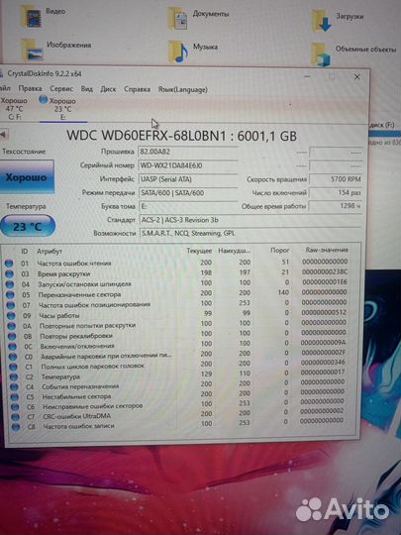The height and width of the screenshot is (535, 401).
Task: Click the transfer mode field SATA/600 | SATA/600
Action: (188, 193)
